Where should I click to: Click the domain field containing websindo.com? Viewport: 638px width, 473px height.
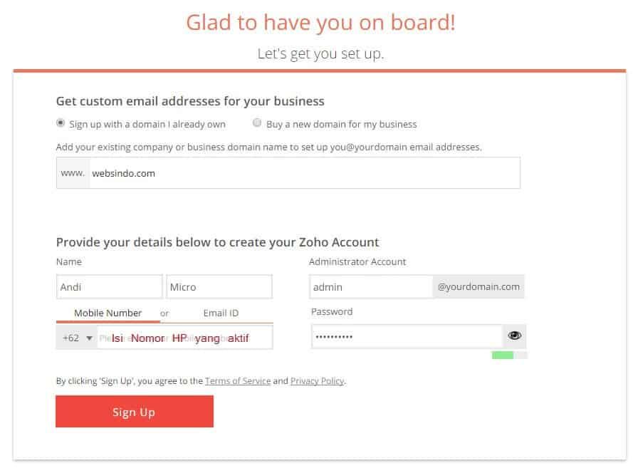pos(304,173)
